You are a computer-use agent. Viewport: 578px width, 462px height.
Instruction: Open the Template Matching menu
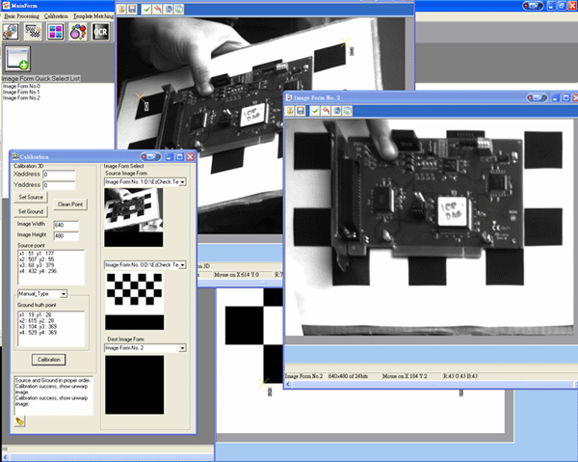pos(93,16)
